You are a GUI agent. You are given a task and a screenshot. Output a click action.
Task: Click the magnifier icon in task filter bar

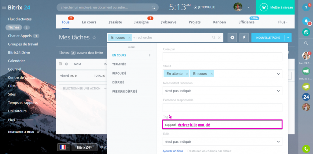pyautogui.click(x=214, y=38)
